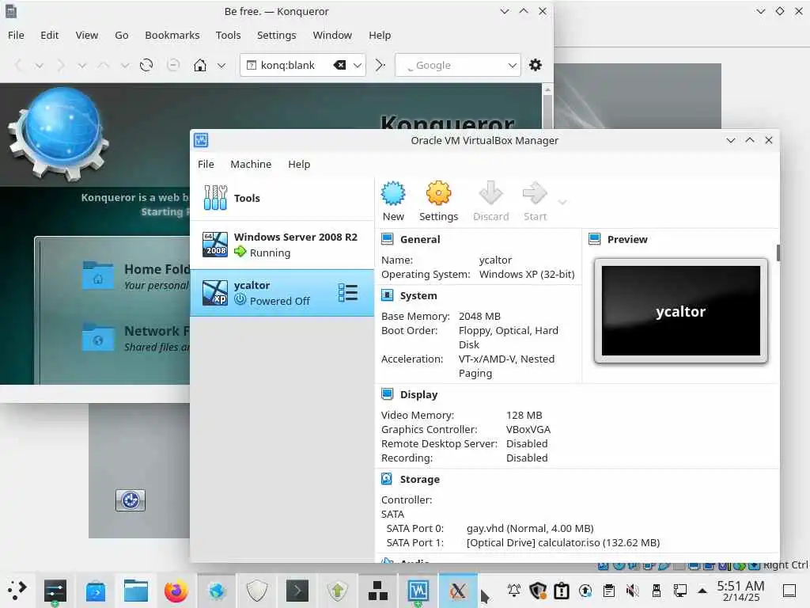Create a New virtual machine in VirtualBox
Viewport: 810px width, 608px height.
(393, 201)
